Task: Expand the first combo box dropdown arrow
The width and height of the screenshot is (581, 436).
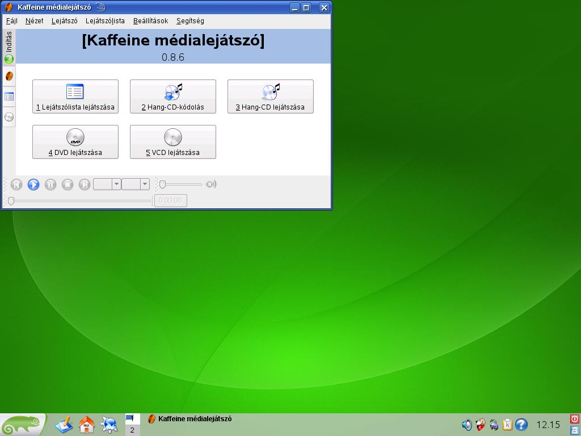Action: click(x=116, y=185)
